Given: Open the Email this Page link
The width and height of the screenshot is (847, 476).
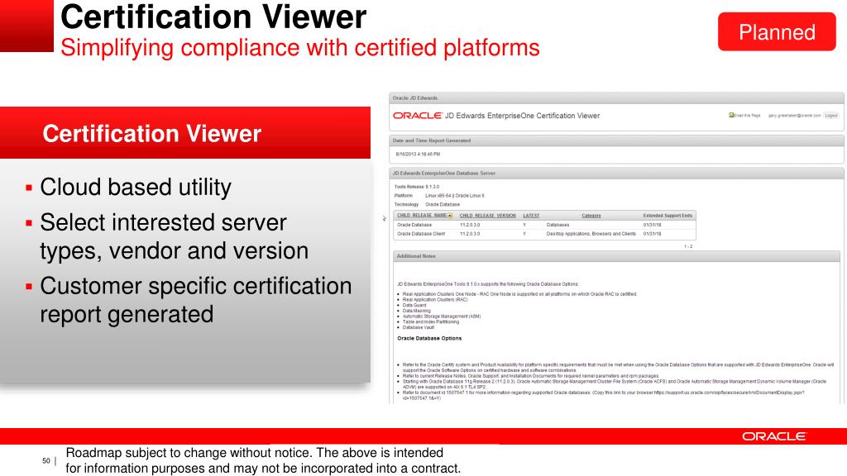Looking at the screenshot, I should [x=747, y=116].
